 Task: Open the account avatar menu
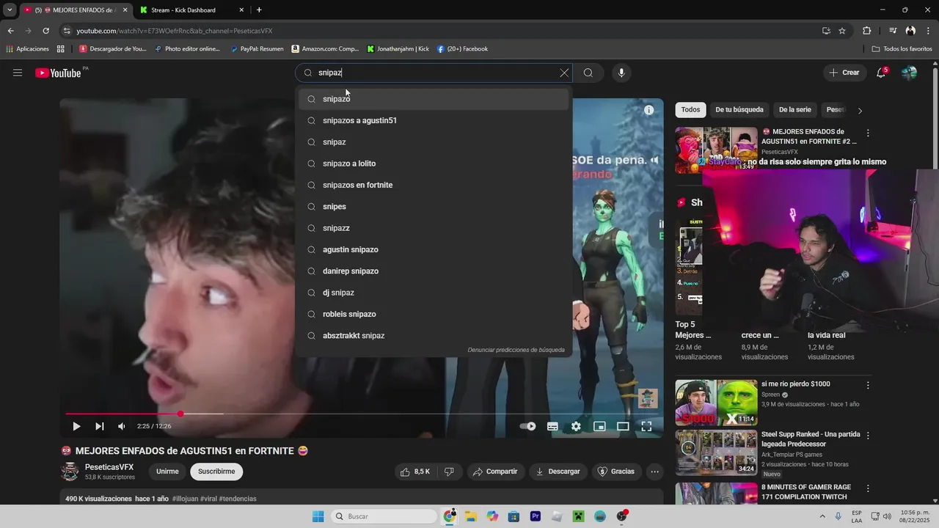click(x=909, y=73)
